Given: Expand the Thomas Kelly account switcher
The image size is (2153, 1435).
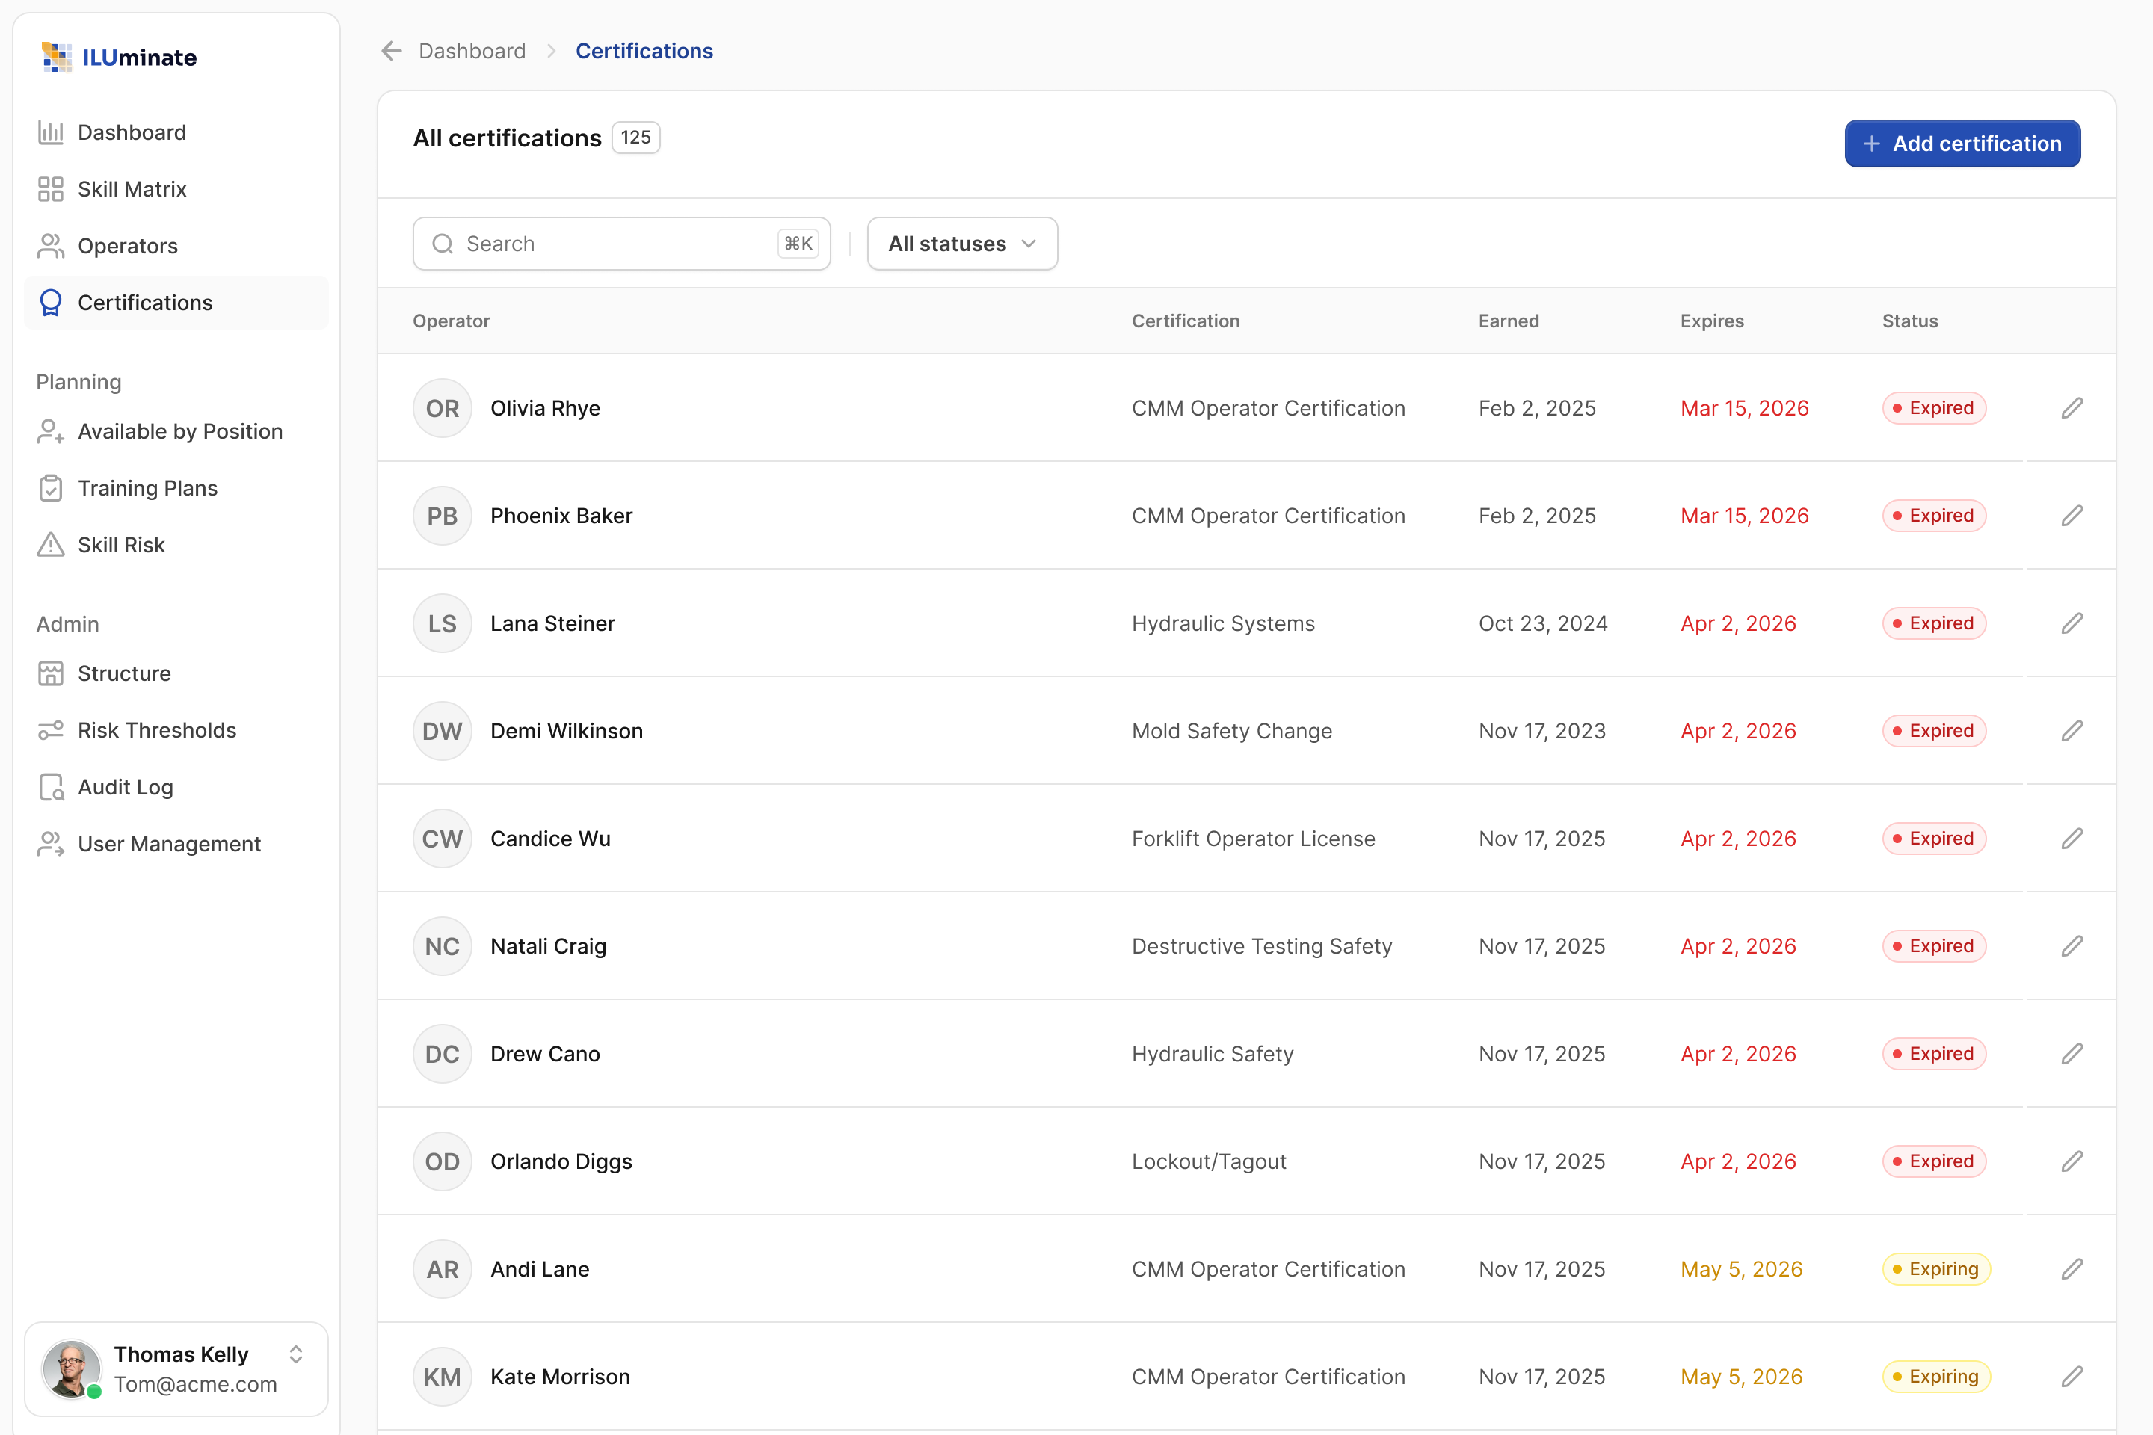Looking at the screenshot, I should (296, 1354).
